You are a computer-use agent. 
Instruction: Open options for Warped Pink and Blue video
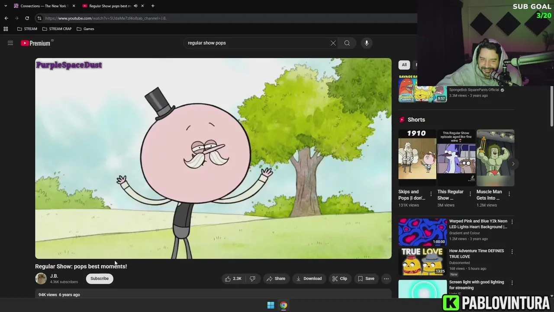point(512,222)
